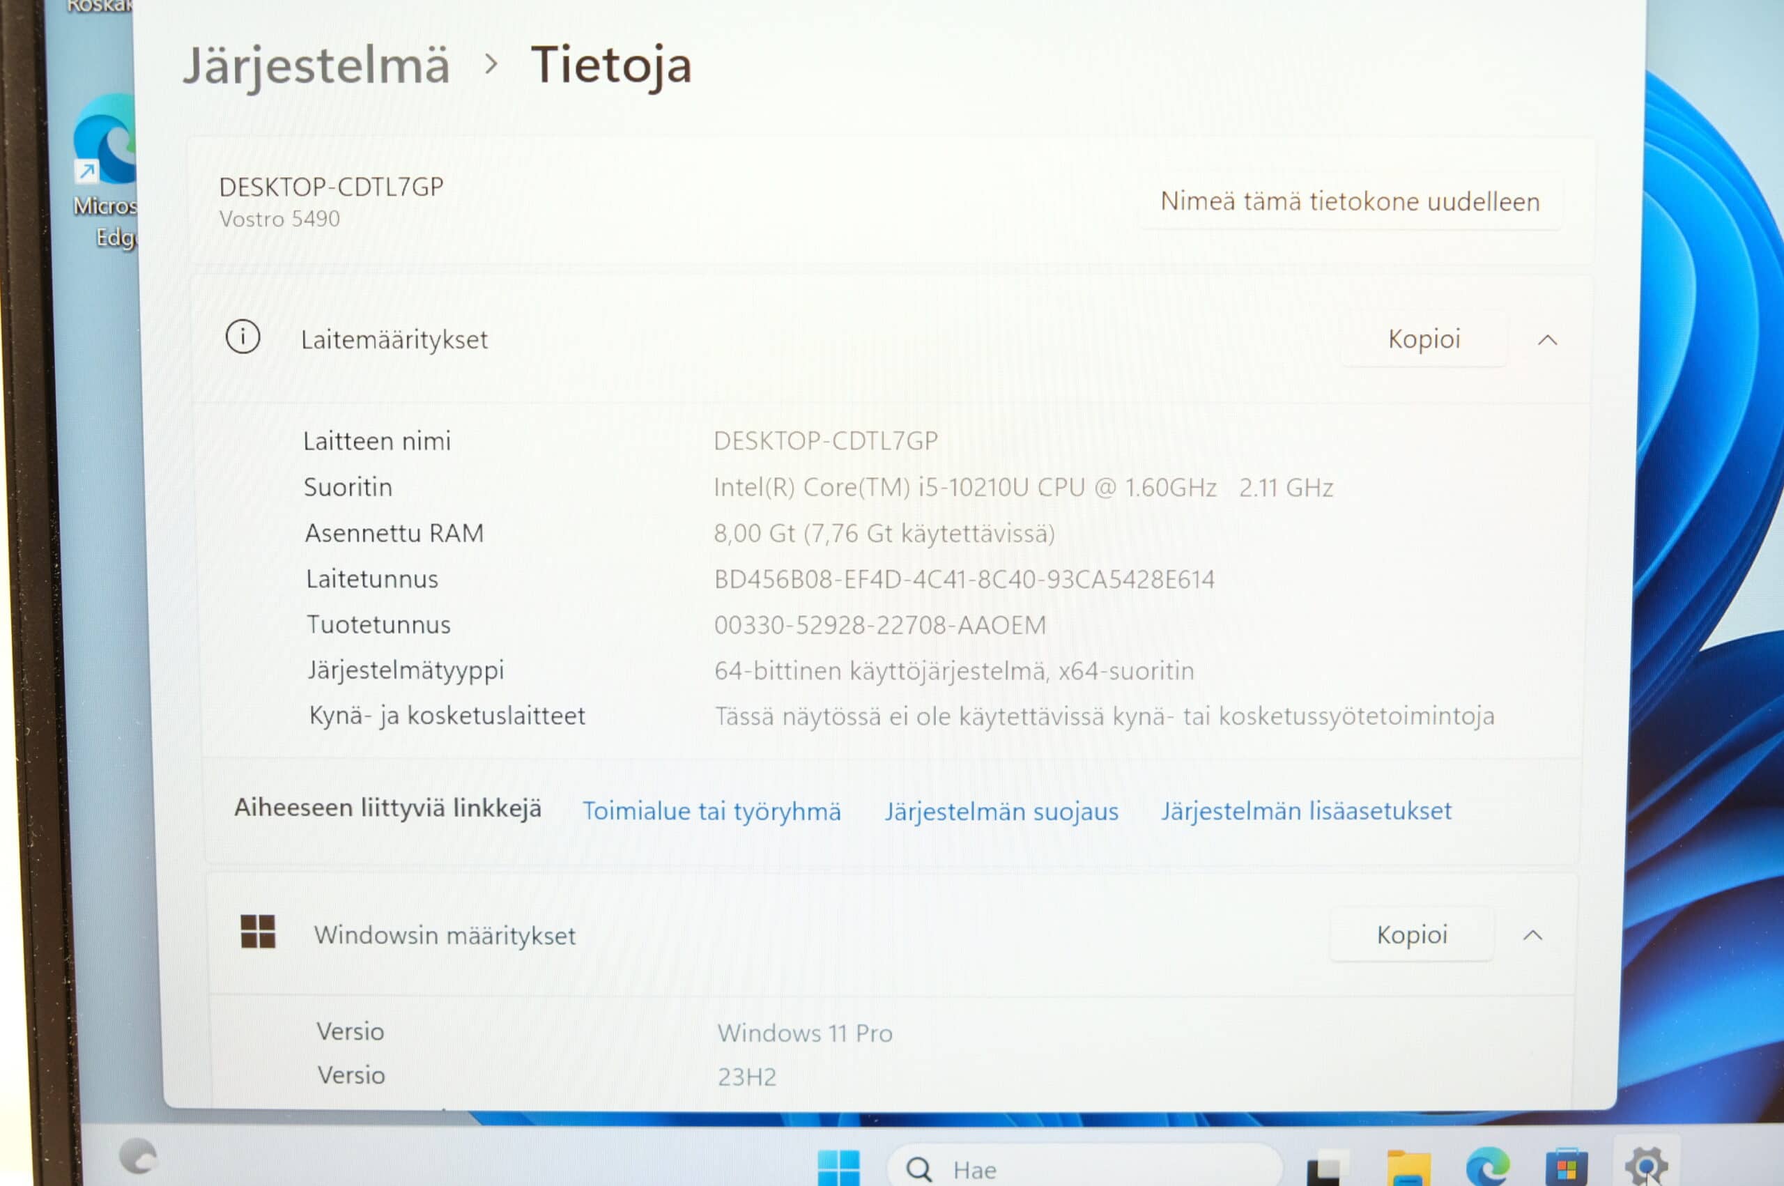Click the 23H2 version value
1784x1186 pixels.
pos(746,1077)
